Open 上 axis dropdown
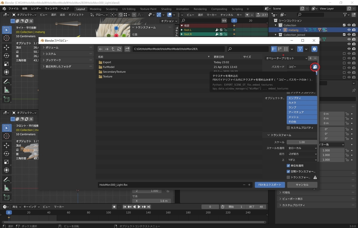 point(302,160)
